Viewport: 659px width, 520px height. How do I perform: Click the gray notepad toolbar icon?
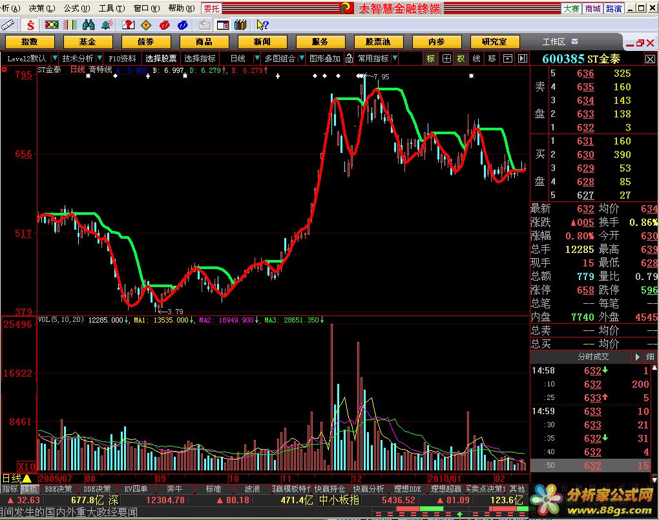pyautogui.click(x=205, y=25)
